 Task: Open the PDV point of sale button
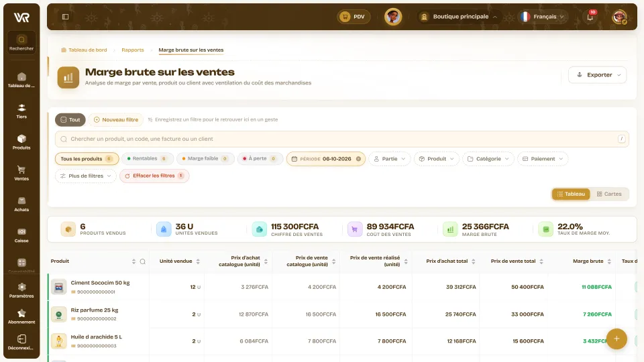coord(354,17)
